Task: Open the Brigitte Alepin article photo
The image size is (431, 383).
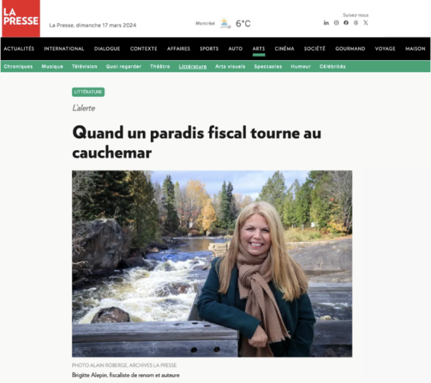Action: pyautogui.click(x=212, y=264)
